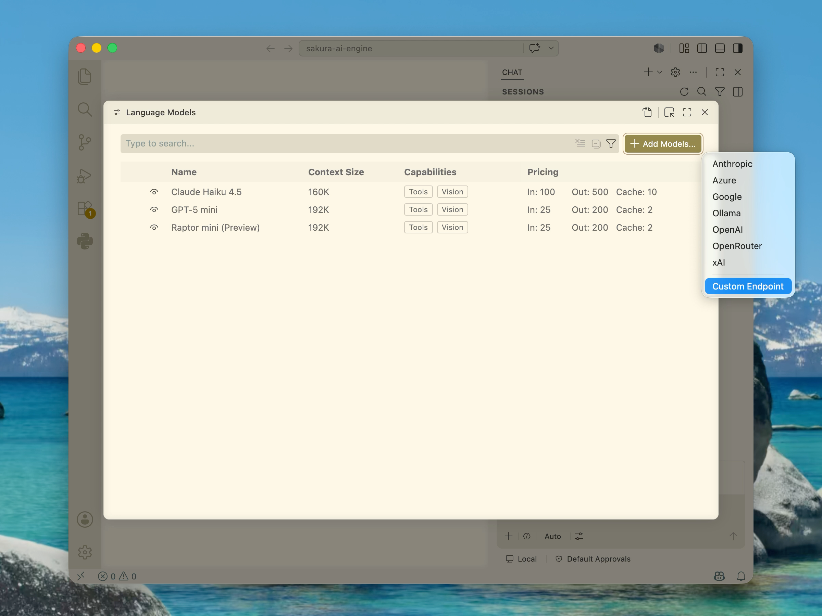Maximize the Language Models editor
Image resolution: width=822 pixels, height=616 pixels.
coord(687,112)
